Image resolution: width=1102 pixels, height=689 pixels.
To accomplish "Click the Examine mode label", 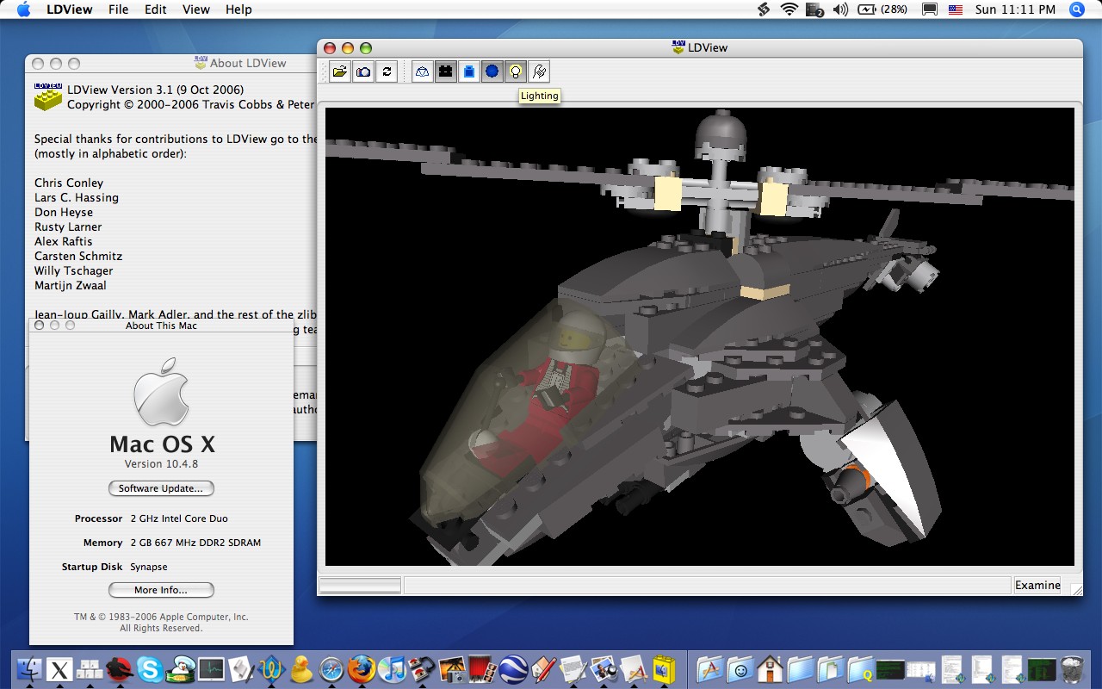I will (1037, 585).
